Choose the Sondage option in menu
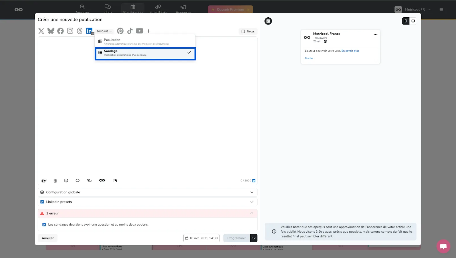Screen dimensions: 456x258 (x=145, y=53)
